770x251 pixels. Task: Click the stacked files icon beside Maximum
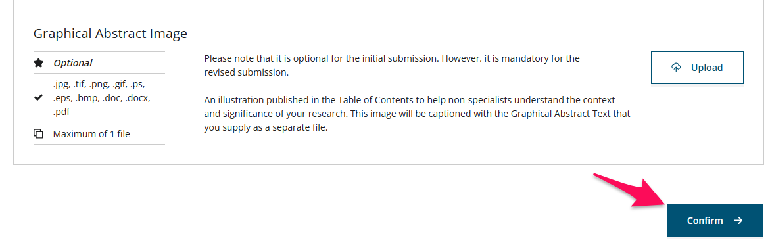(38, 134)
